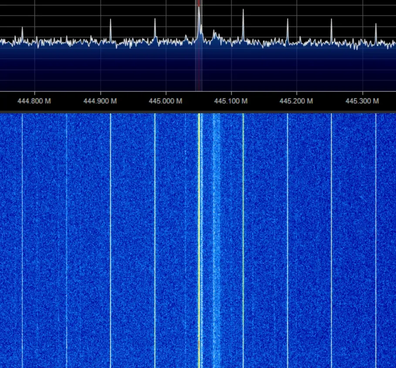Click the 445.300 M frequency axis label

click(x=362, y=101)
